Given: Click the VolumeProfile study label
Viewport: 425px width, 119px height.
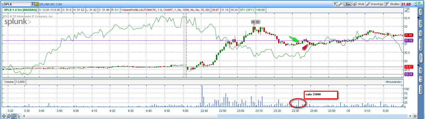Looking at the screenshot, I should click(165, 10).
